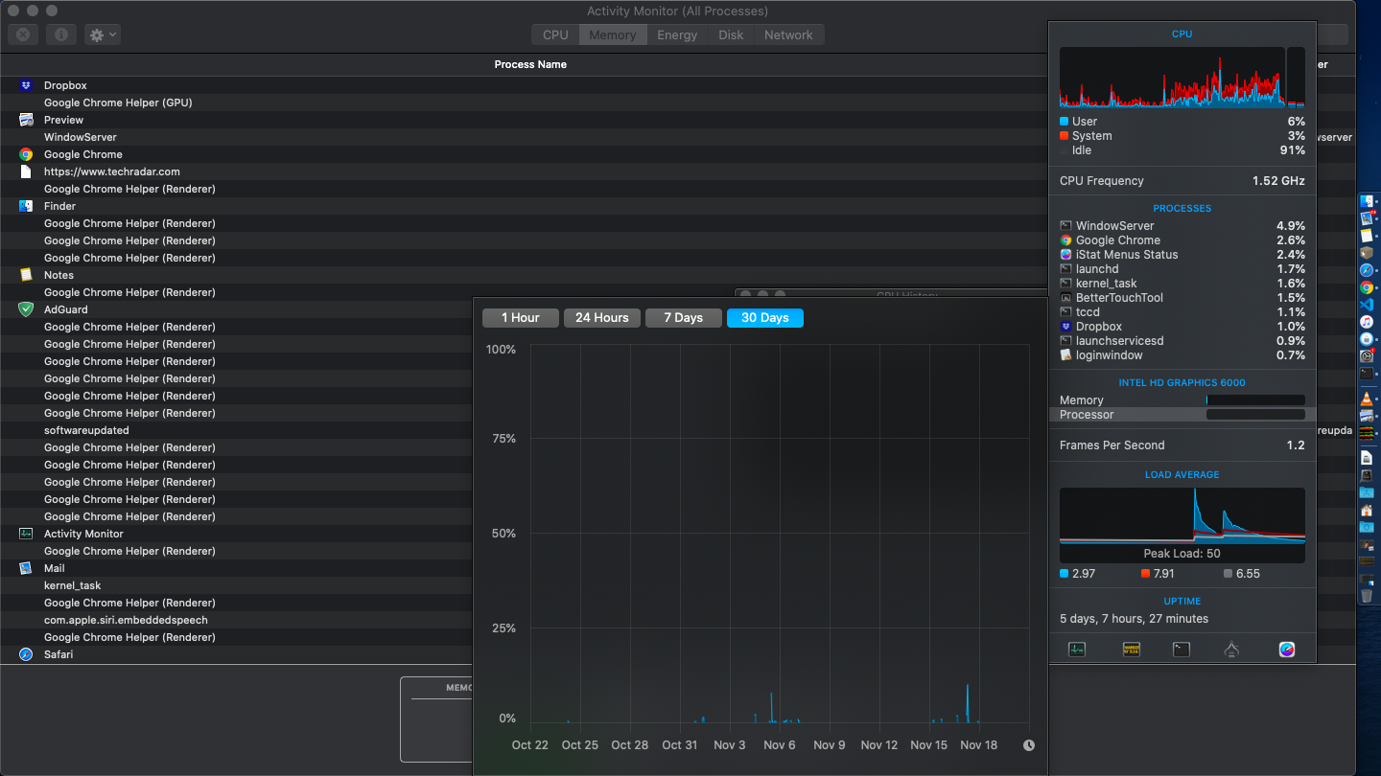1381x776 pixels.
Task: Click the clock icon beside graph dates
Action: 1029,744
